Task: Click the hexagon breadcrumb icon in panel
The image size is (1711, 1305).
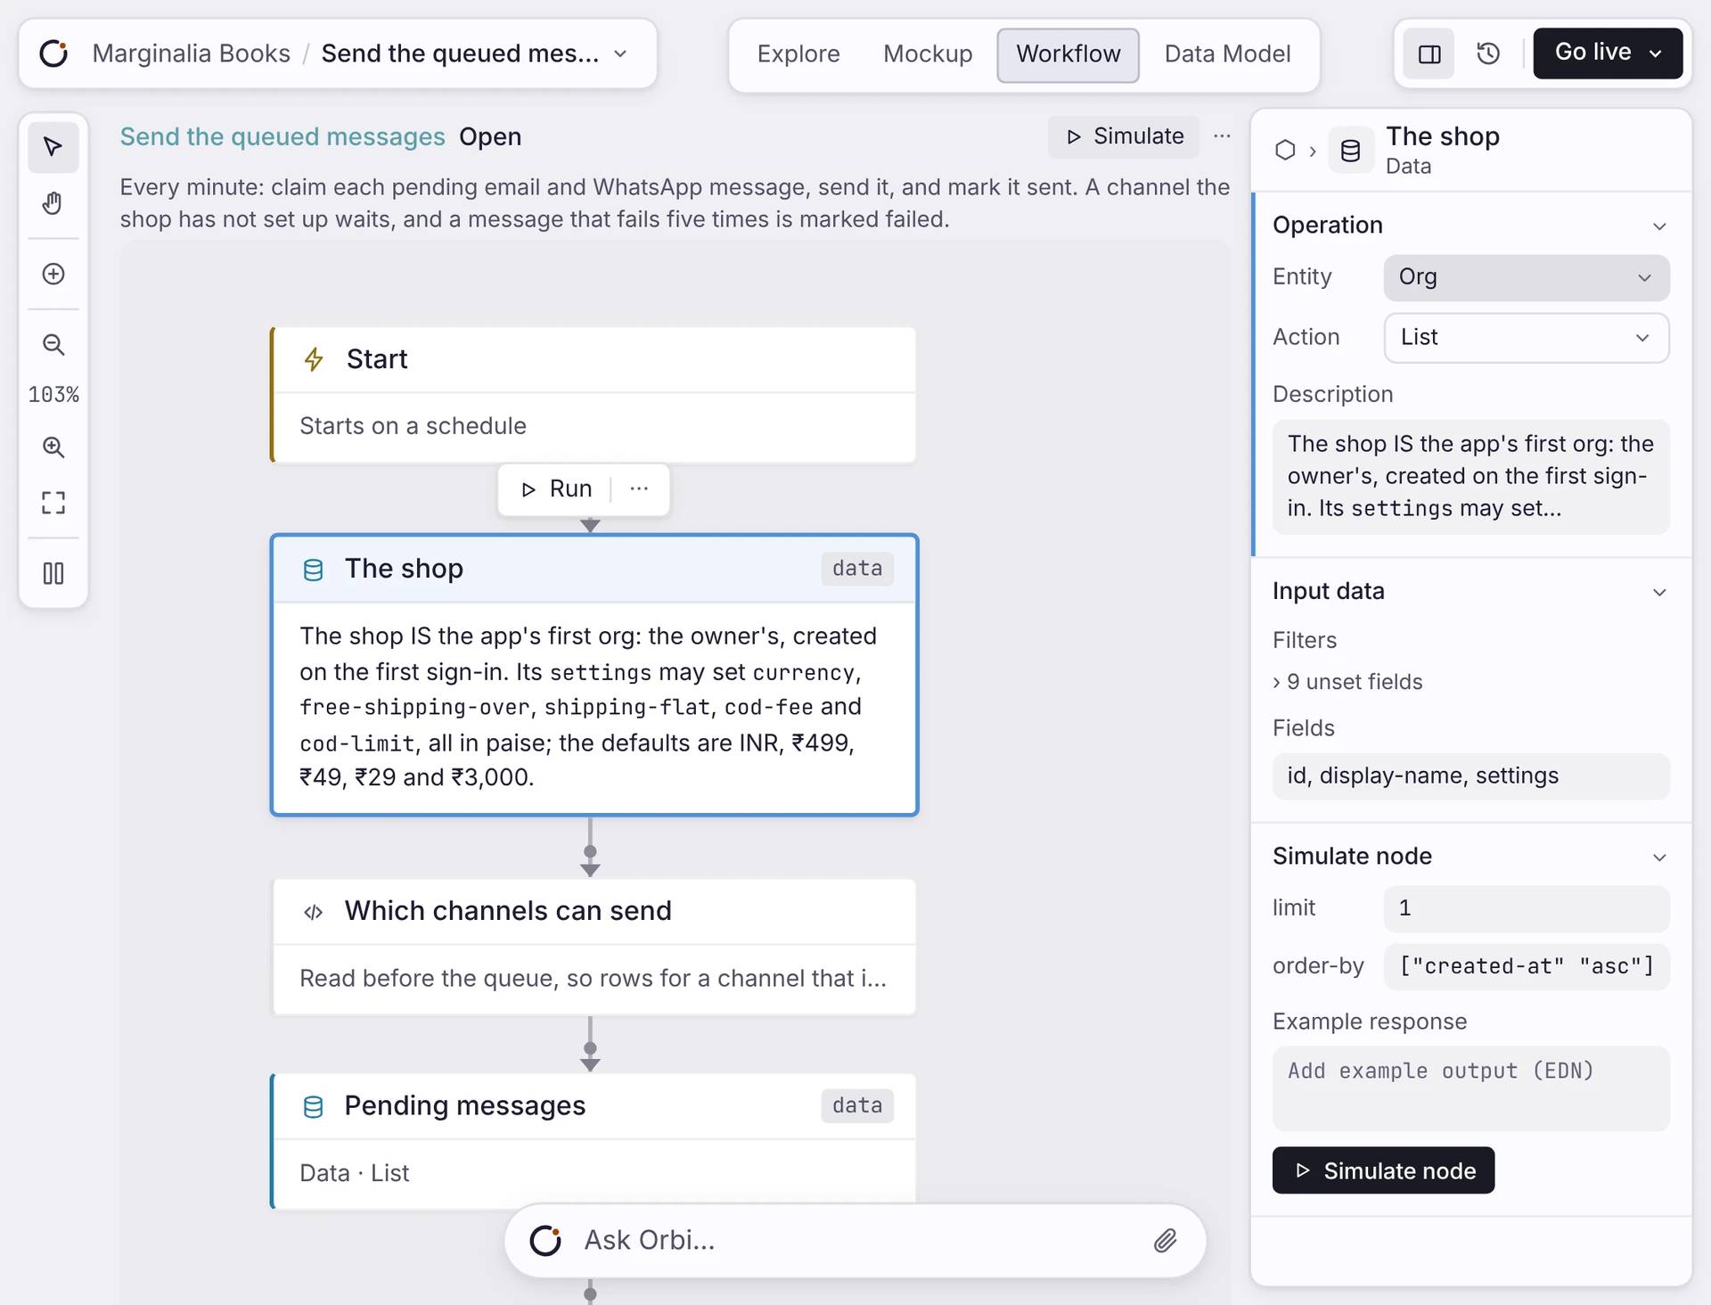Action: tap(1285, 150)
